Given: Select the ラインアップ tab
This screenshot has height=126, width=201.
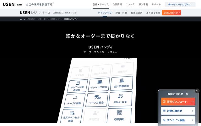Looking at the screenshot, I should 105,13.
